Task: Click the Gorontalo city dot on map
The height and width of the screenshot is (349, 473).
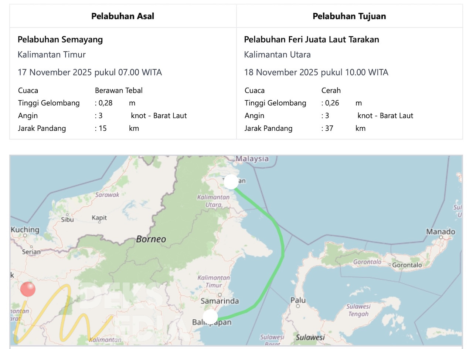Action: pyautogui.click(x=389, y=265)
